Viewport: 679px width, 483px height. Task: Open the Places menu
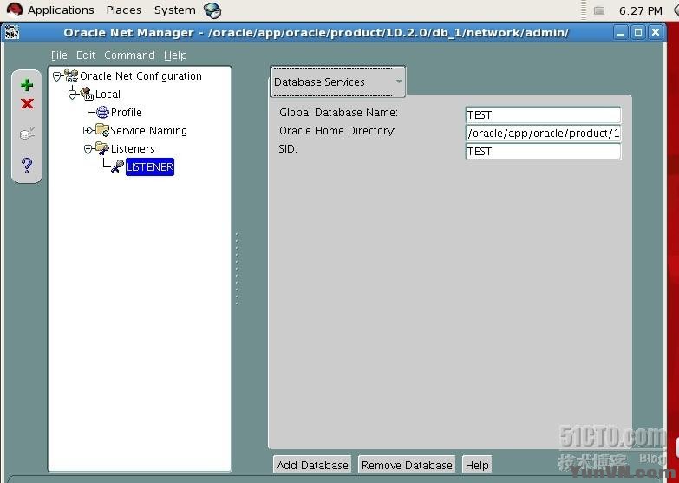pyautogui.click(x=124, y=10)
